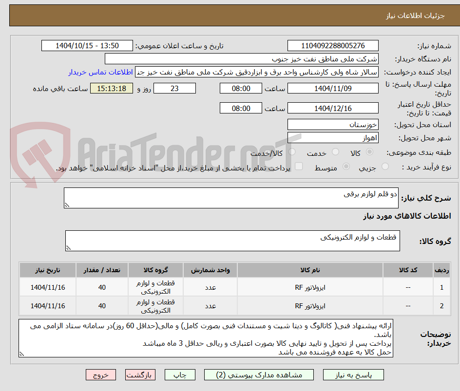Click the 'واحد شمارش' column header
The height and width of the screenshot is (391, 460).
[x=211, y=270]
